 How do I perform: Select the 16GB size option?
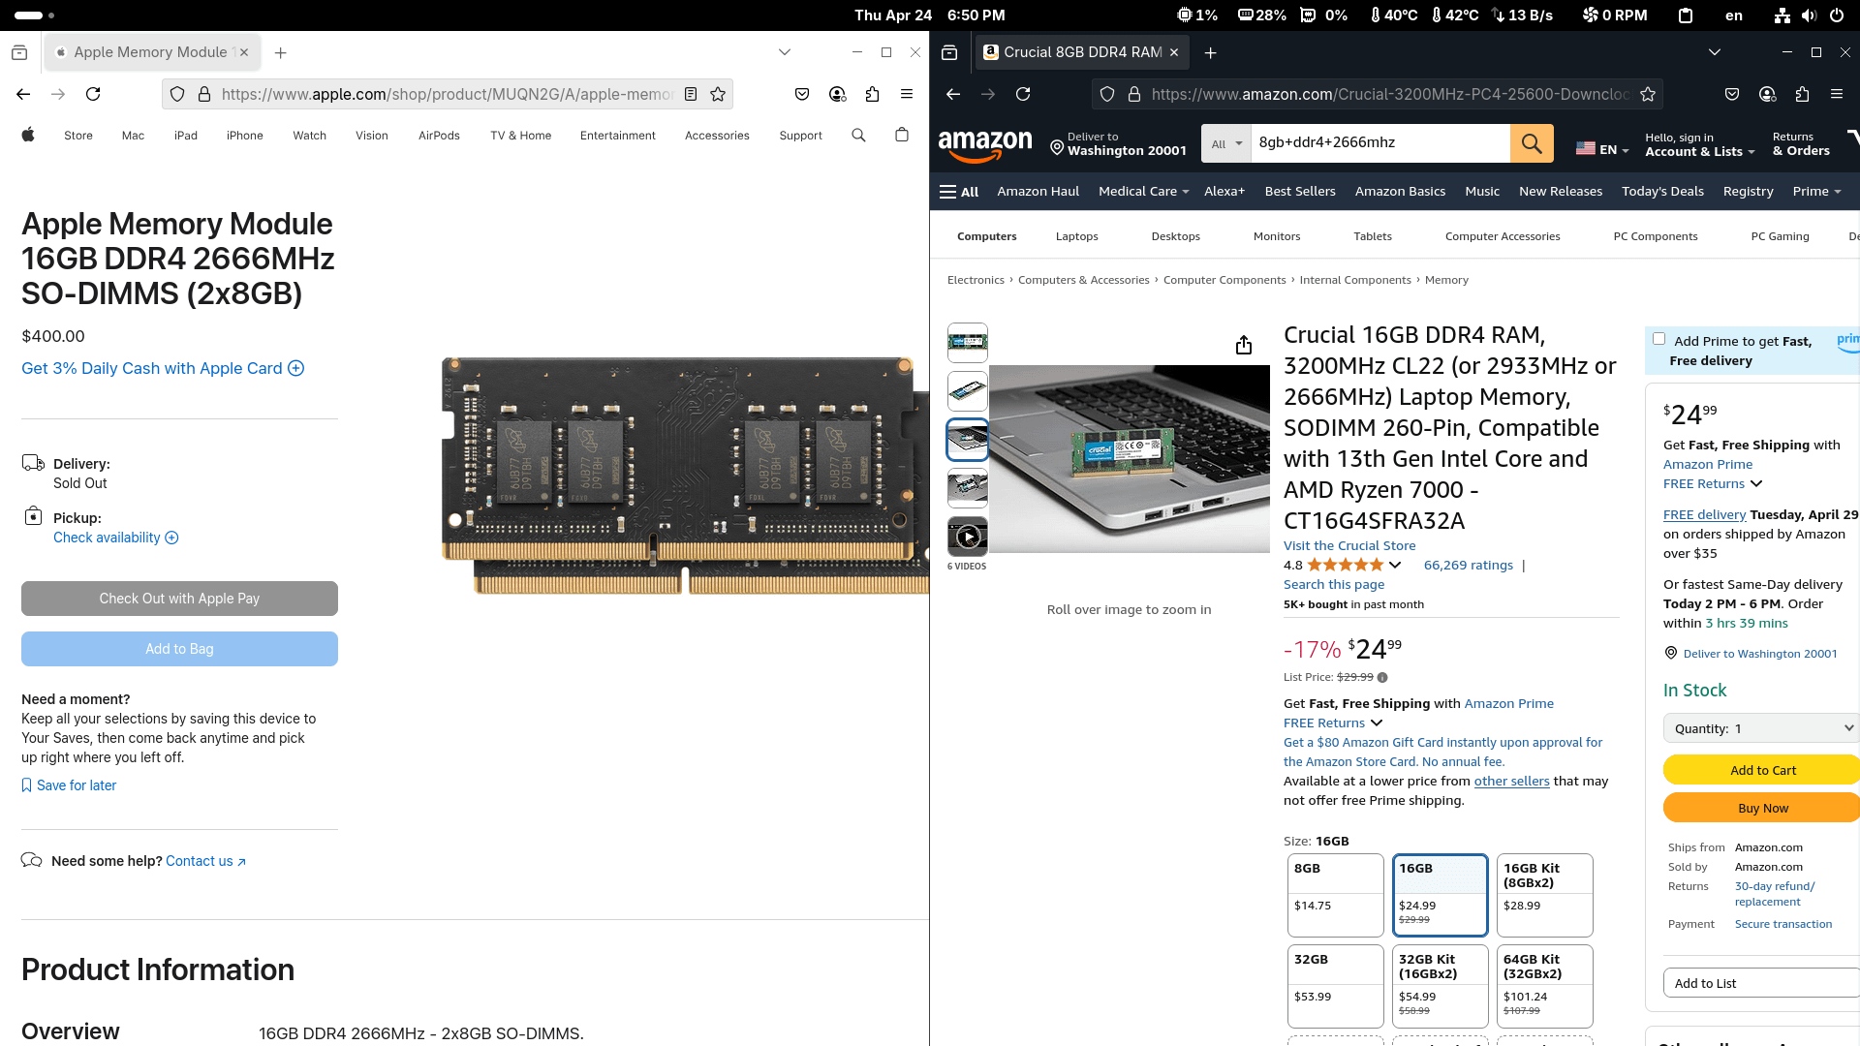click(x=1441, y=895)
